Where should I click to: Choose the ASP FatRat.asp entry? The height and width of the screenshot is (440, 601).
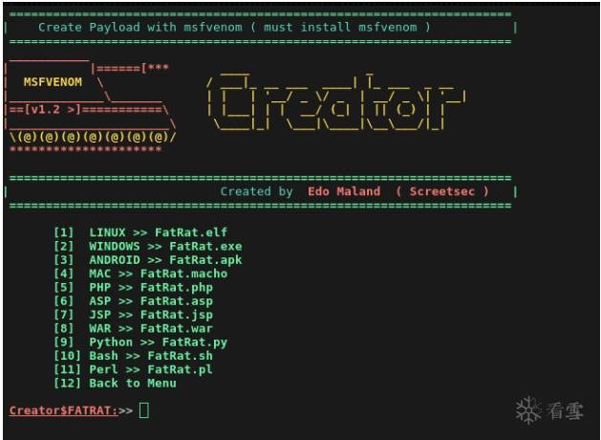[x=133, y=301]
